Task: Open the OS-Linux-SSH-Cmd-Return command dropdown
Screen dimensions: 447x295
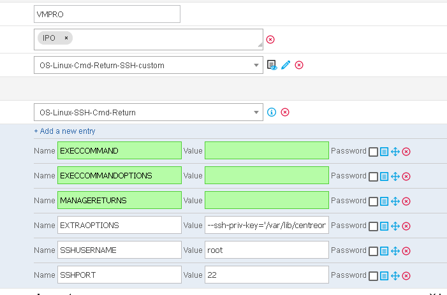Action: [256, 112]
